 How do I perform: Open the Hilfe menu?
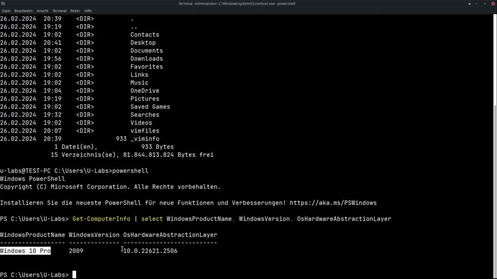pyautogui.click(x=88, y=11)
